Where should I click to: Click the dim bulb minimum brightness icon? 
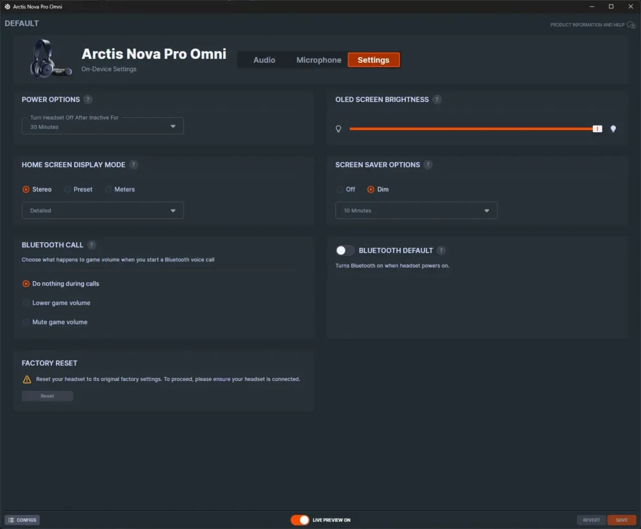click(338, 129)
